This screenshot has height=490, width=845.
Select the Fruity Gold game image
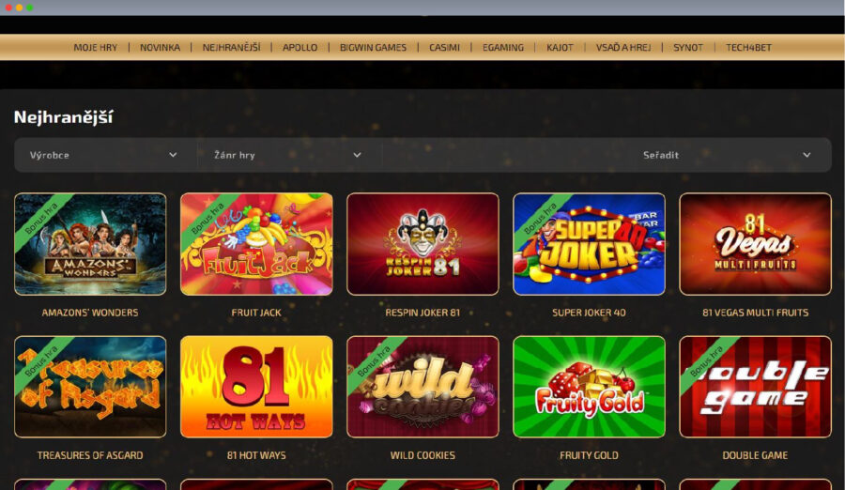(x=589, y=387)
